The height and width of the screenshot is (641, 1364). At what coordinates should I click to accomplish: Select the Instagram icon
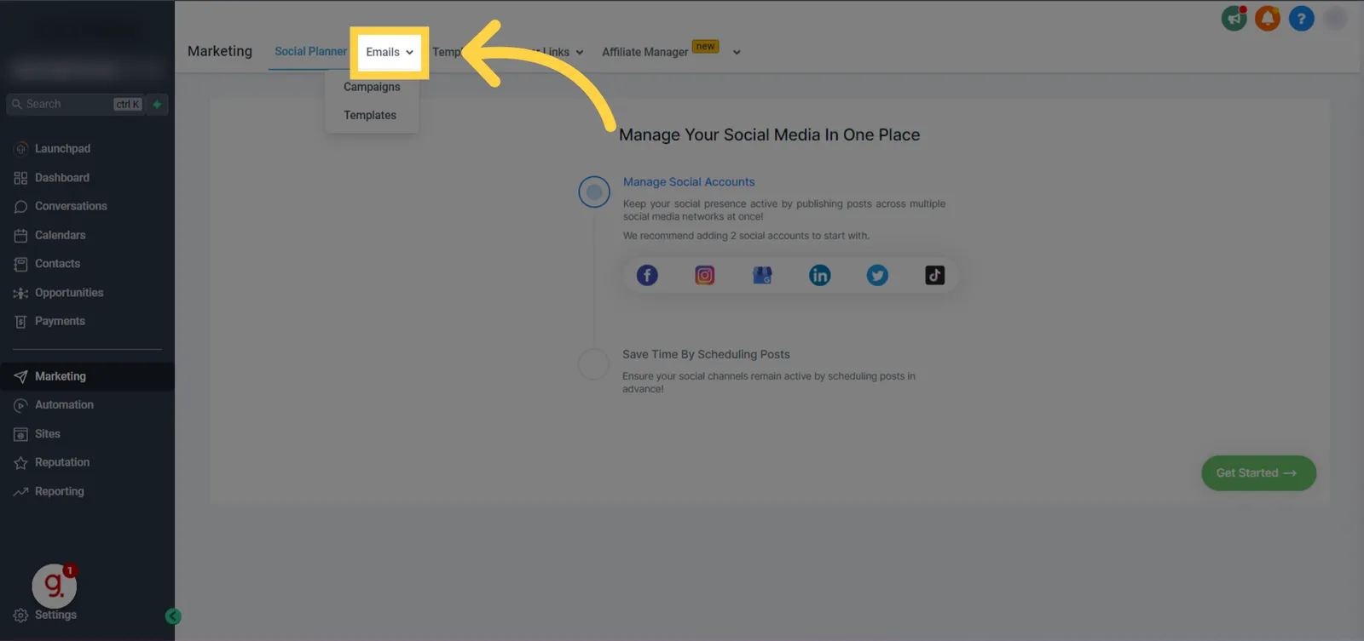point(705,275)
